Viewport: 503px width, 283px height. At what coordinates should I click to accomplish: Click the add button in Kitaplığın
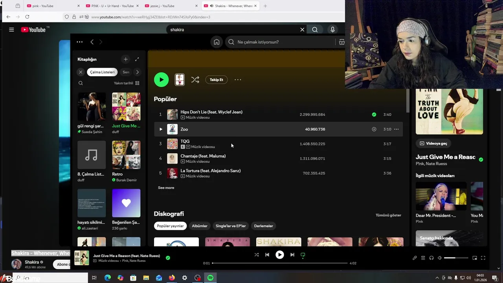[126, 59]
